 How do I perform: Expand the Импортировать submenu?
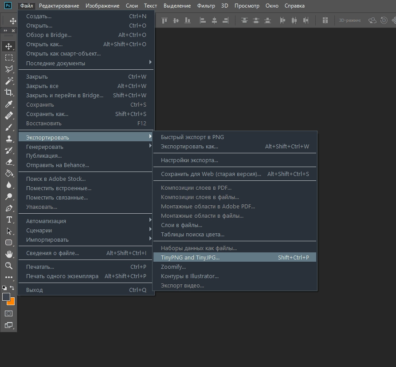click(x=86, y=239)
